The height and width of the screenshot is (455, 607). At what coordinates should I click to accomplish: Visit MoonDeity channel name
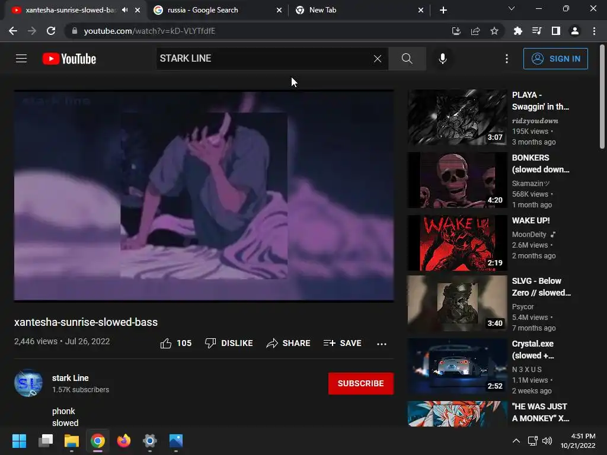tap(529, 235)
